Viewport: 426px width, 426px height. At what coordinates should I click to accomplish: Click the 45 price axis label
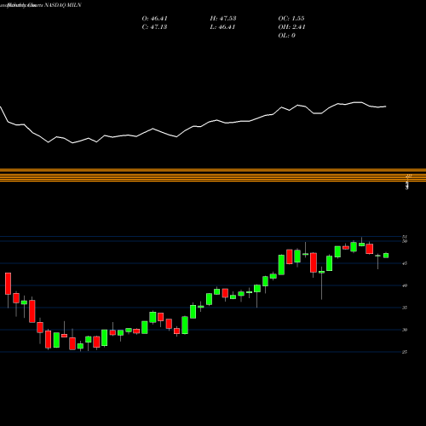405,263
